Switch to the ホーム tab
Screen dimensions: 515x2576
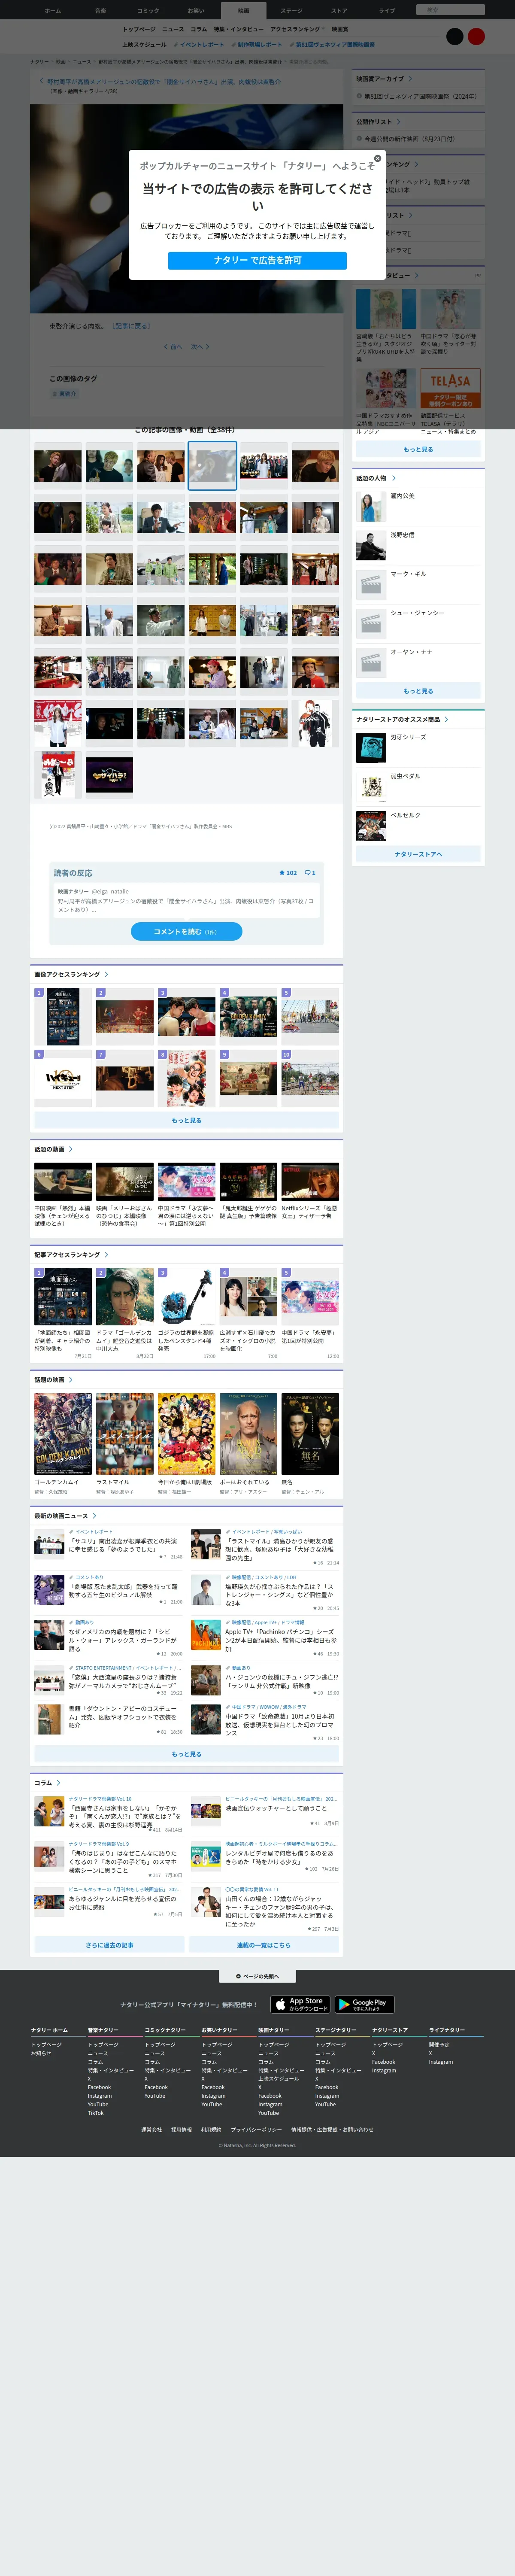click(52, 10)
